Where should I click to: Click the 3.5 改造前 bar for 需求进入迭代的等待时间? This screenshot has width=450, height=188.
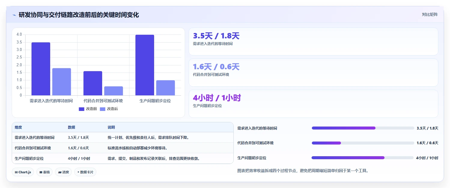41,69
